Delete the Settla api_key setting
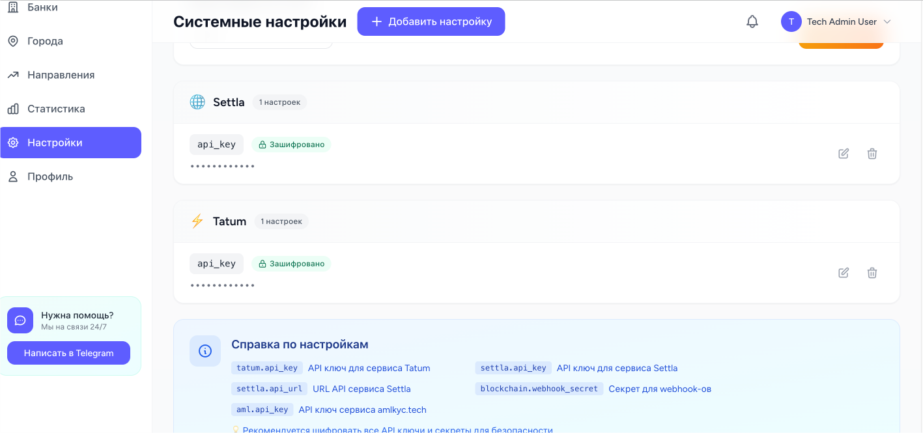923x433 pixels. (x=872, y=154)
